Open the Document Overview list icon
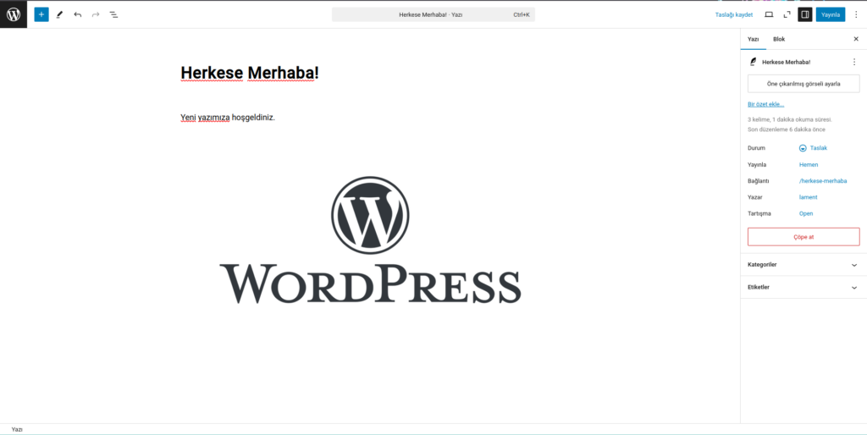867x435 pixels. [113, 14]
